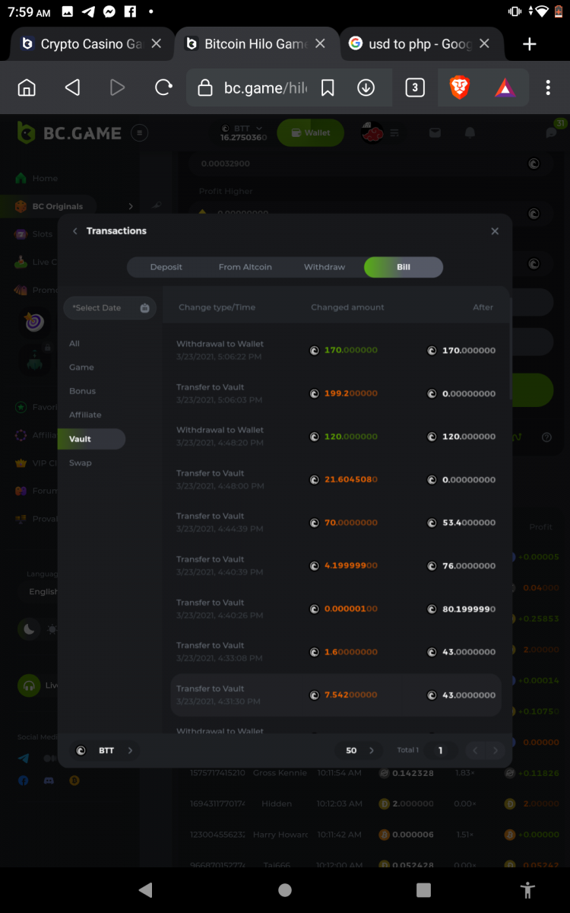Image resolution: width=570 pixels, height=913 pixels.
Task: Reload the page with refresh icon
Action: point(163,88)
